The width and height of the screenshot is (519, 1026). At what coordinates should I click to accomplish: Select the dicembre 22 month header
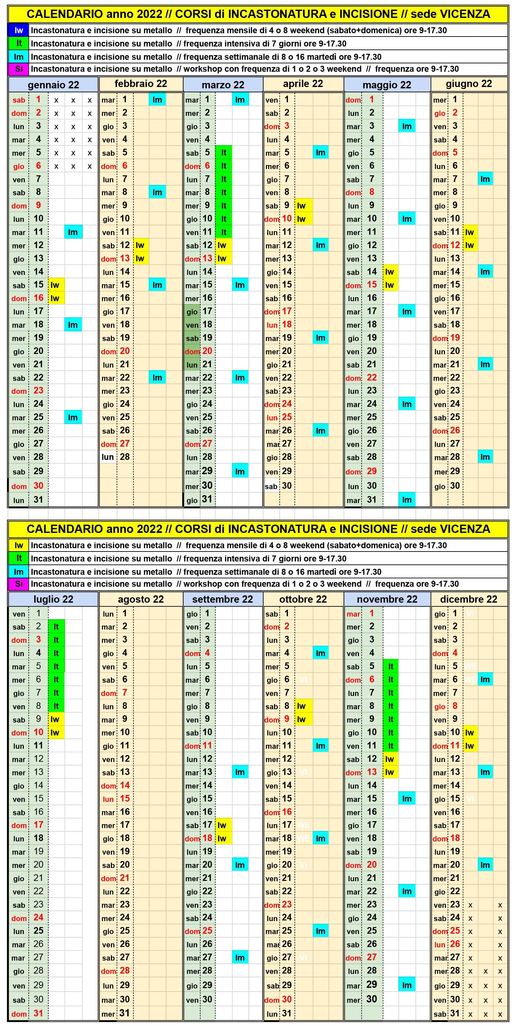pos(469,599)
